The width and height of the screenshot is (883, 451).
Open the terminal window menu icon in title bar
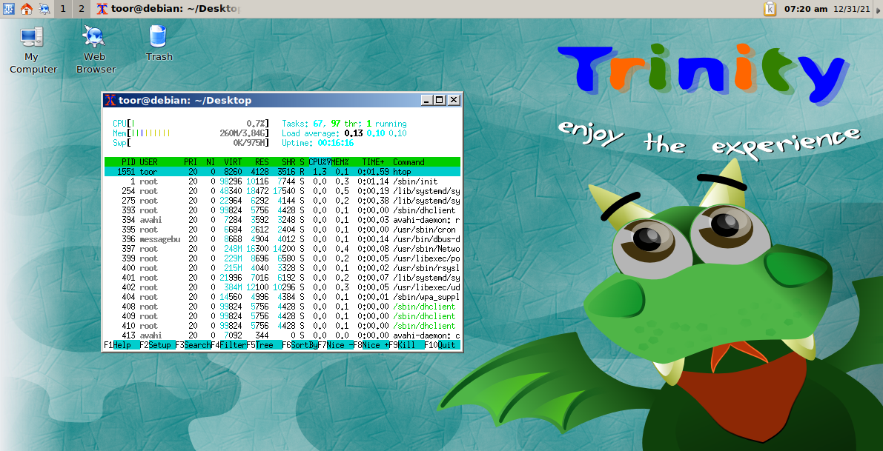pos(110,100)
